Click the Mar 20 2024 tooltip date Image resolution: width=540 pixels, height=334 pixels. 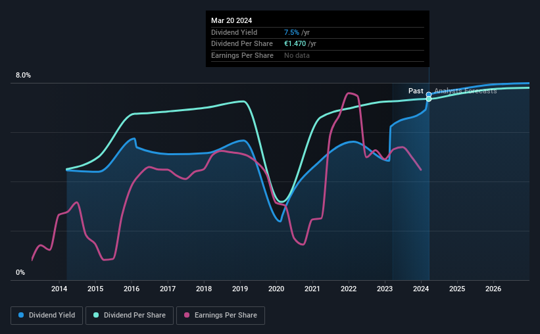[232, 20]
